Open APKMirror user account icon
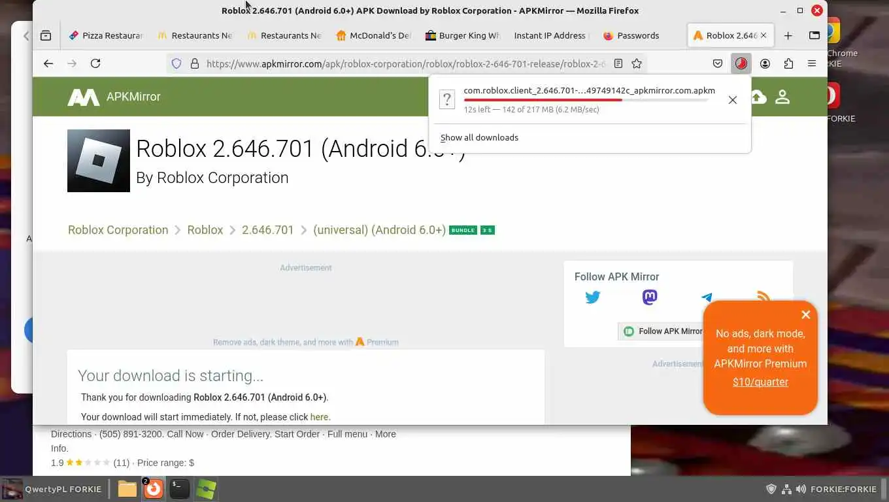This screenshot has width=889, height=502. click(x=782, y=97)
